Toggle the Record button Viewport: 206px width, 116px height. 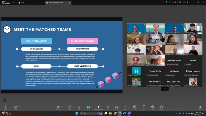(125, 107)
